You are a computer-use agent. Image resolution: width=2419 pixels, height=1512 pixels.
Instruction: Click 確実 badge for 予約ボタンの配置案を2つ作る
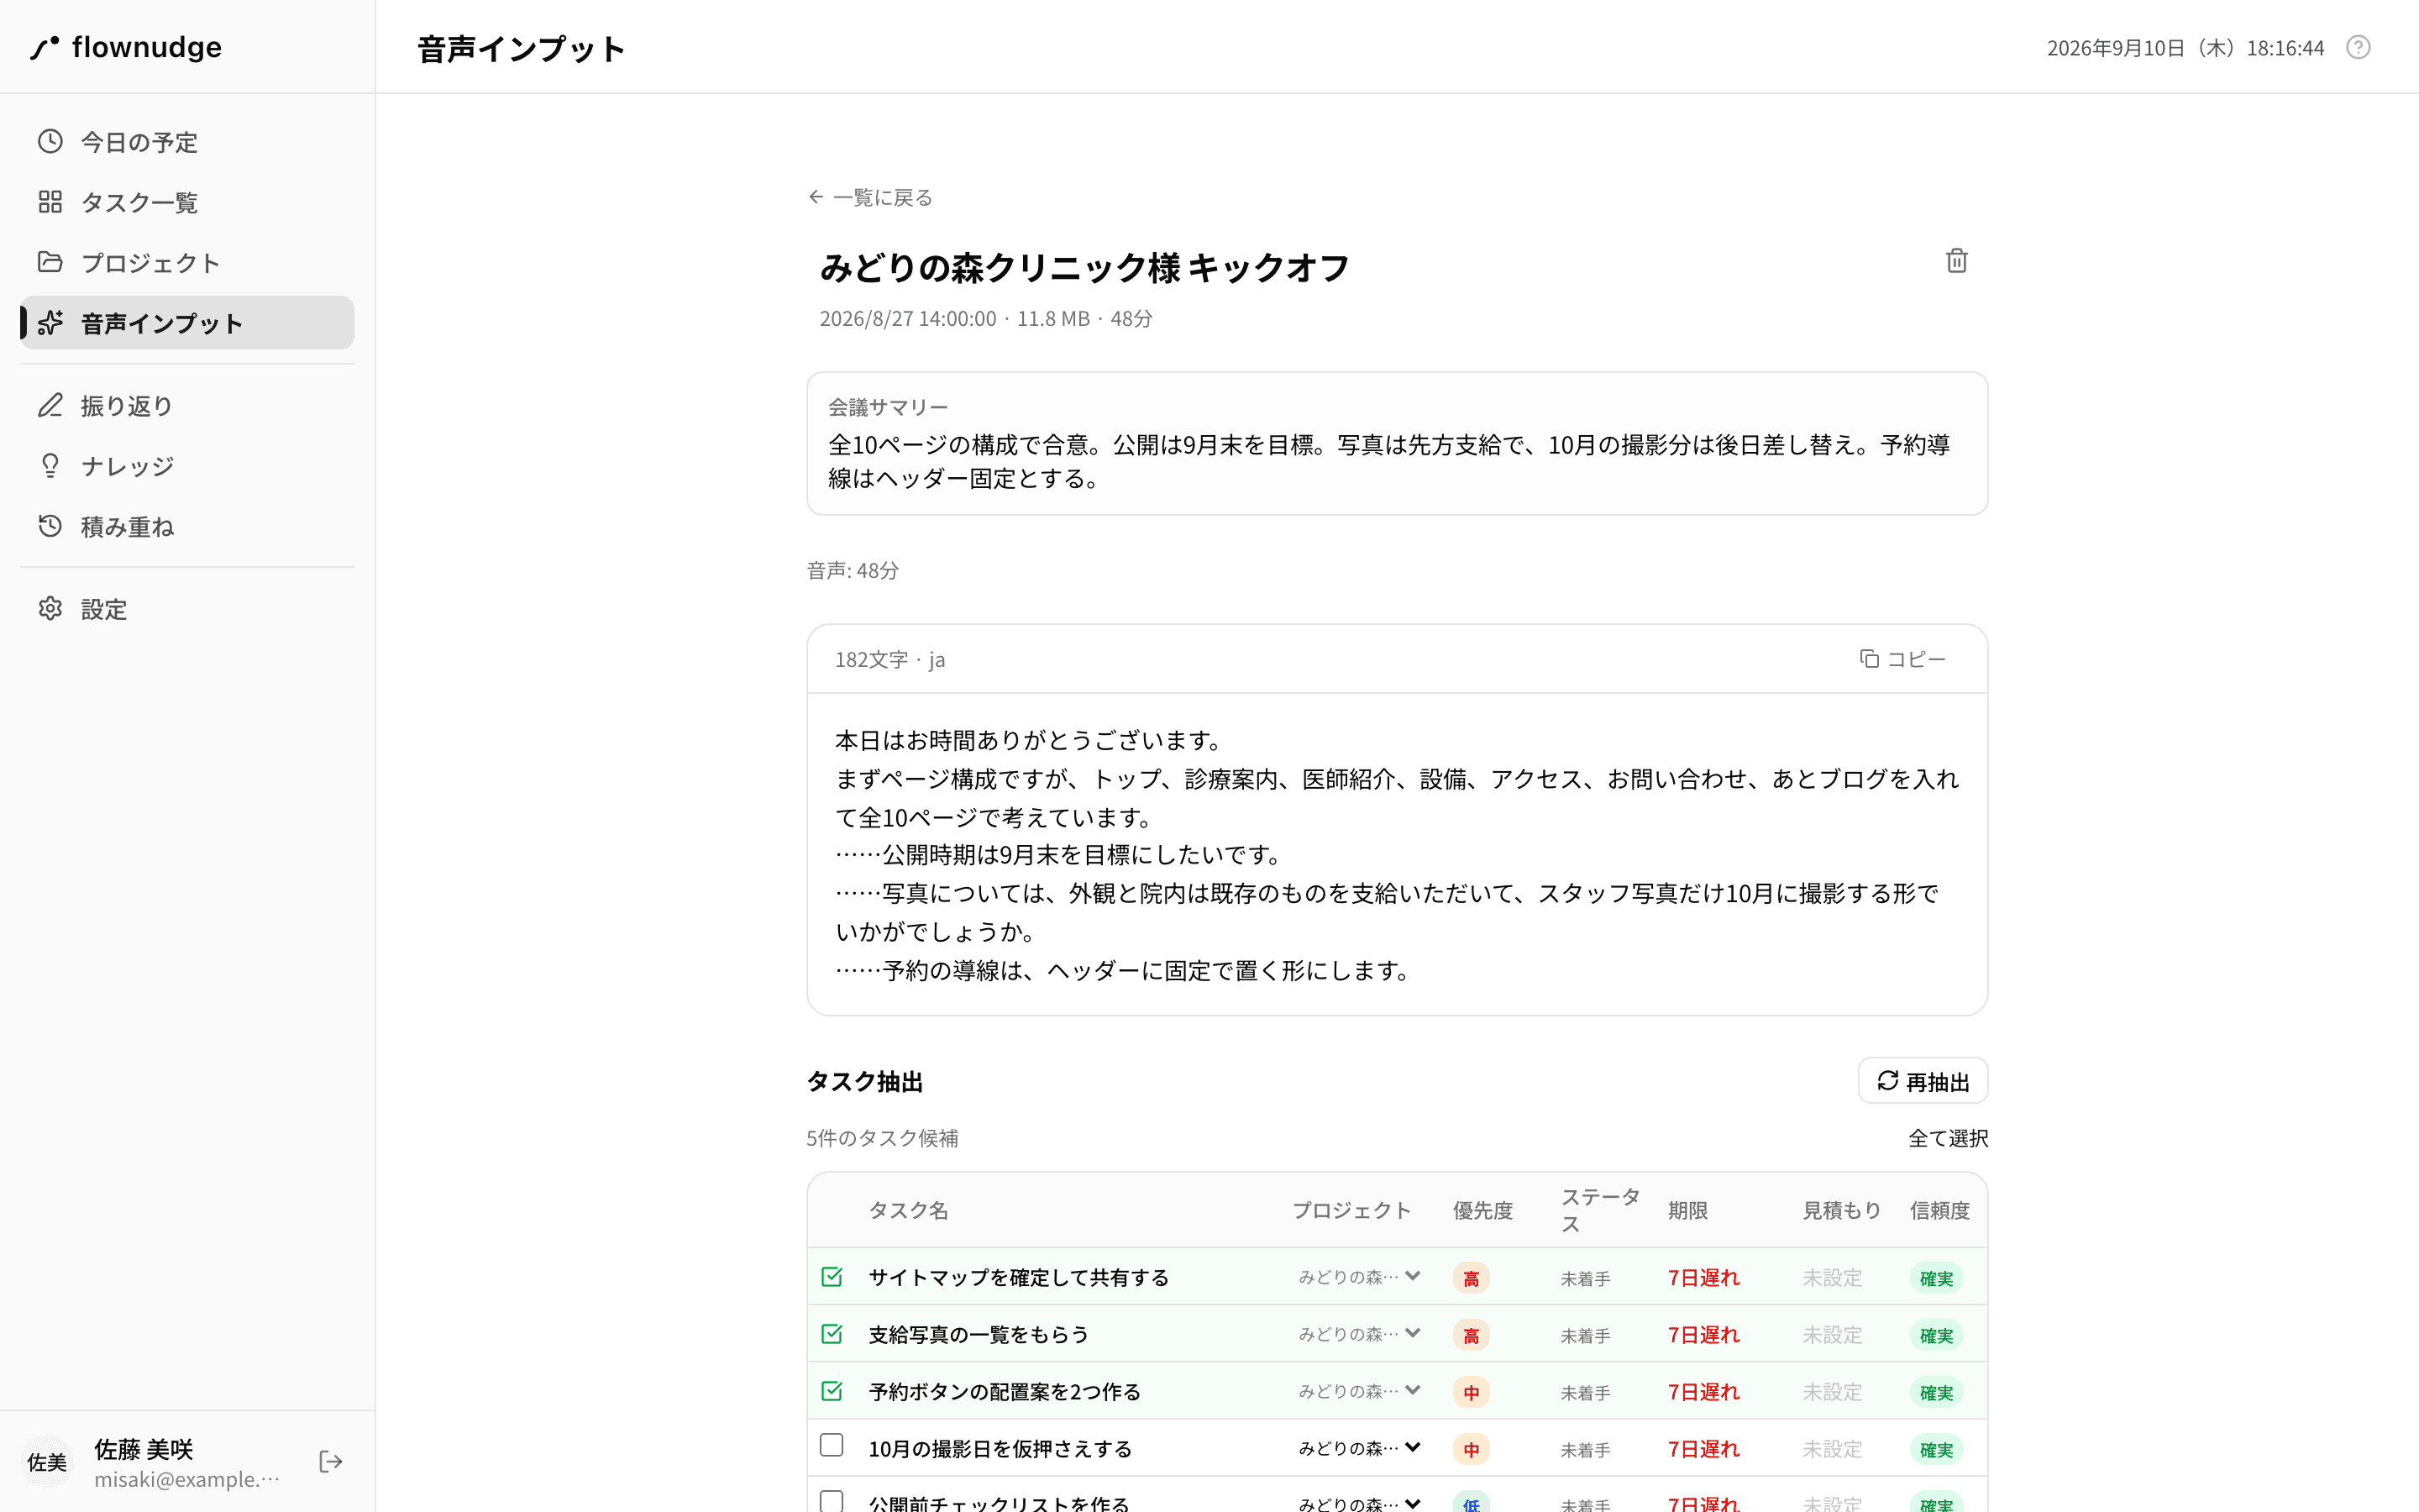[x=1936, y=1392]
